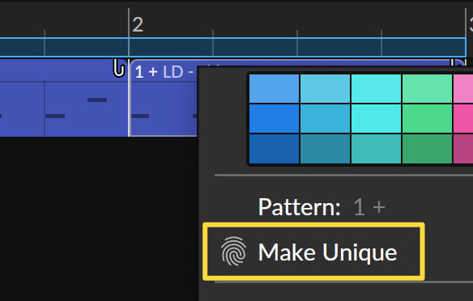Select the blue loop region bar
This screenshot has height=301, width=473.
232,47
